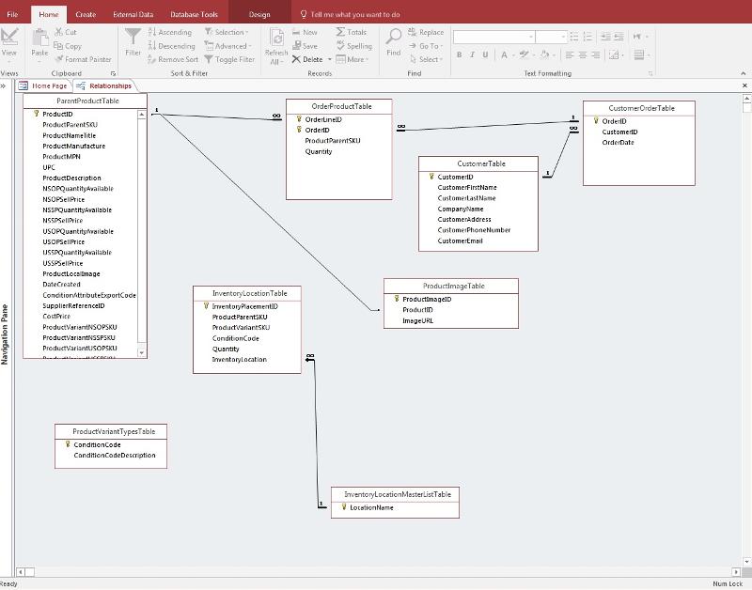Expand the Delete dropdown arrow
Image resolution: width=752 pixels, height=590 pixels.
click(x=329, y=59)
